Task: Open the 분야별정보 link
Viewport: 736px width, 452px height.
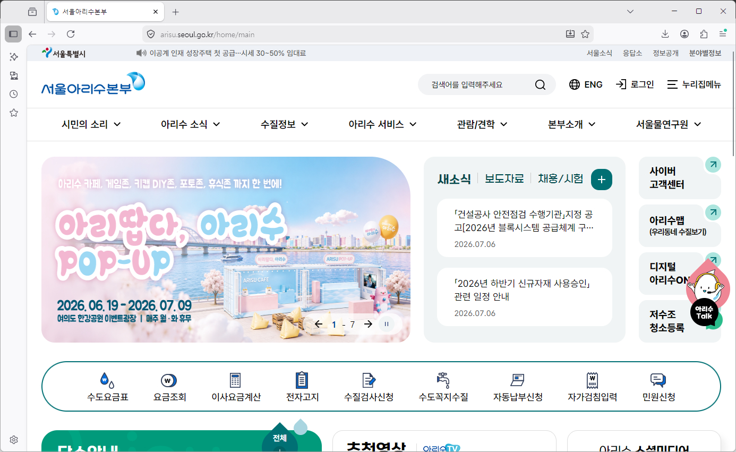Action: (705, 53)
